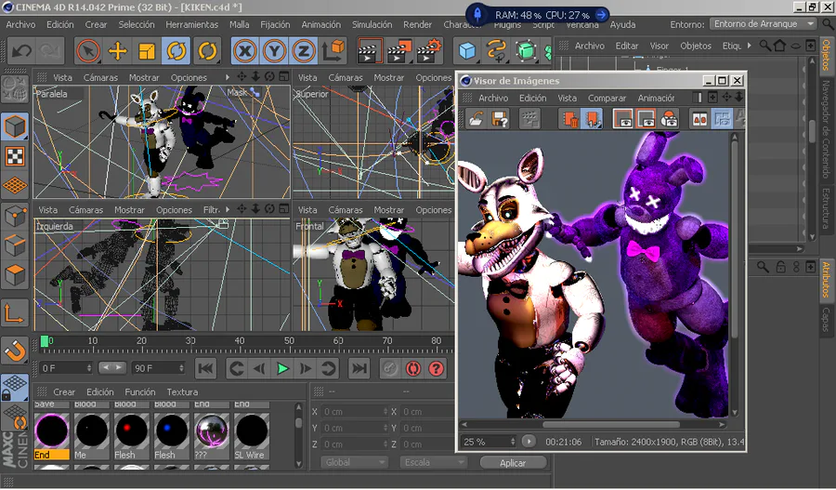Open the Herramientas menu
836x490 pixels.
pyautogui.click(x=192, y=24)
